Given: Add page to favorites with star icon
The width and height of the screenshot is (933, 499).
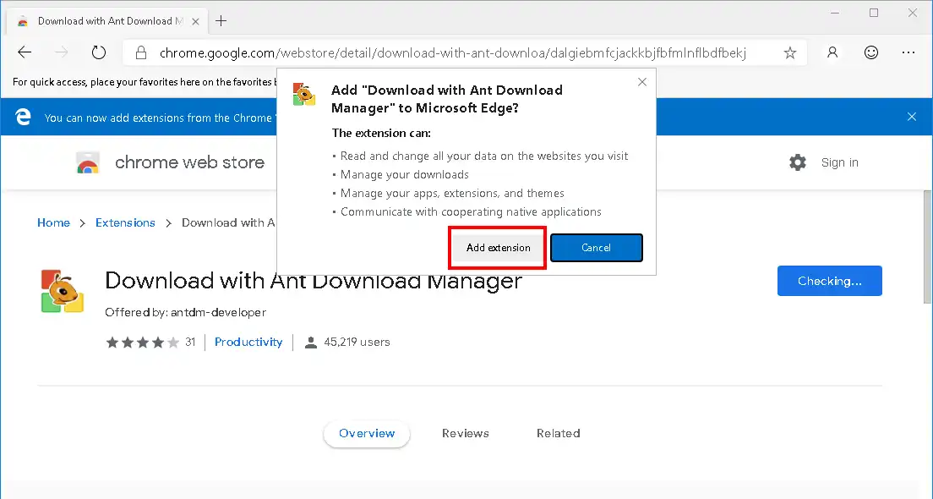Looking at the screenshot, I should (x=789, y=53).
